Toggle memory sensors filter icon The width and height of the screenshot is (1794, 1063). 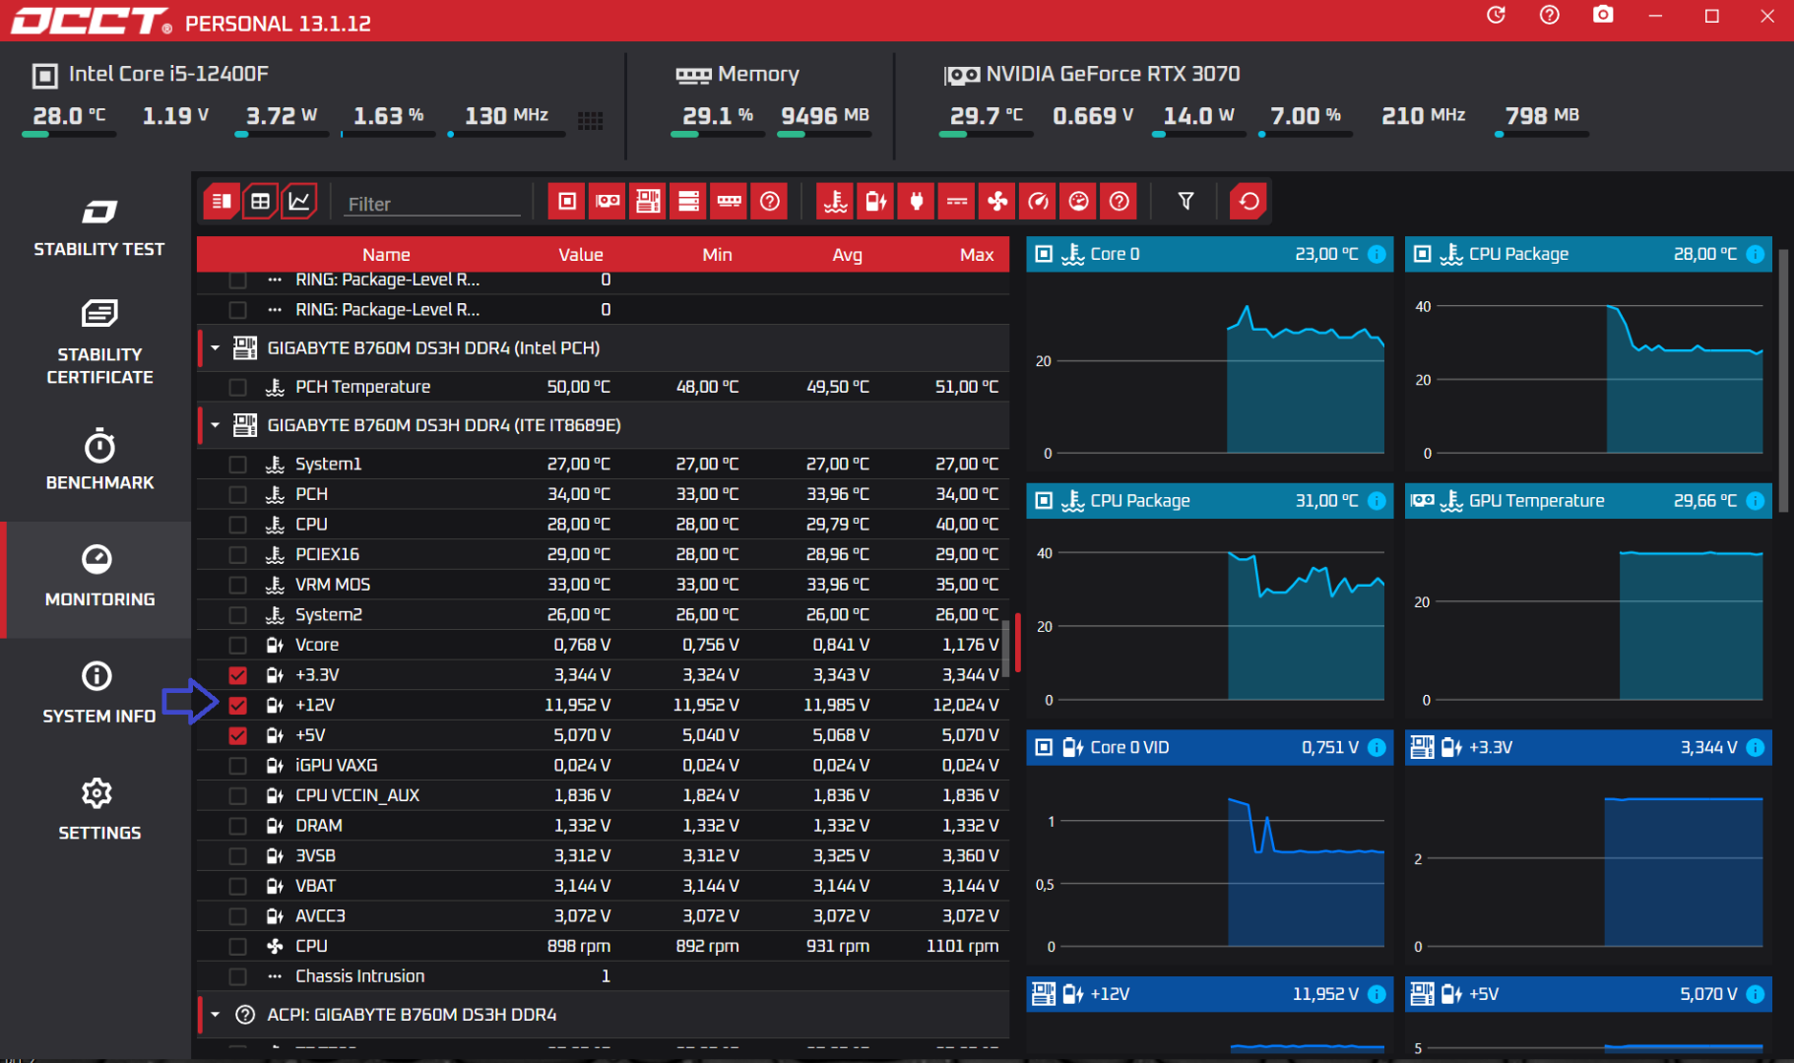click(730, 202)
